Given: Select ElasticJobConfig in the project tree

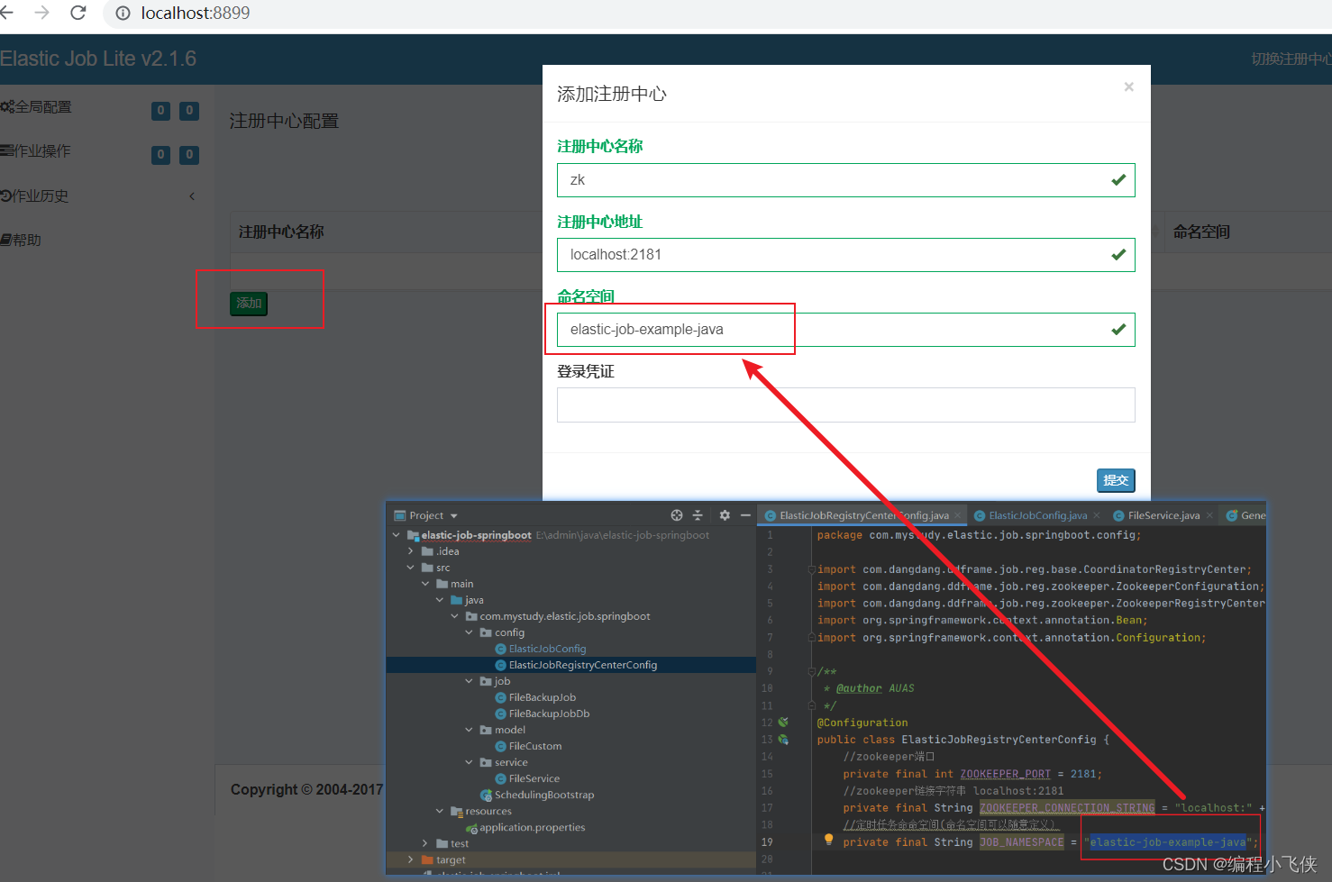Looking at the screenshot, I should coord(547,649).
